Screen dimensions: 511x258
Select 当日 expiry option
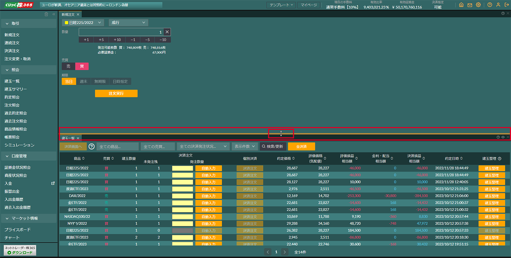69,82
